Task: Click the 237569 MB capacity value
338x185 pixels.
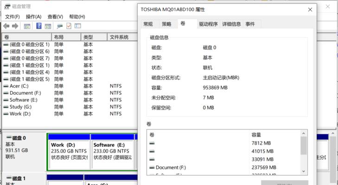Action: pos(264,167)
